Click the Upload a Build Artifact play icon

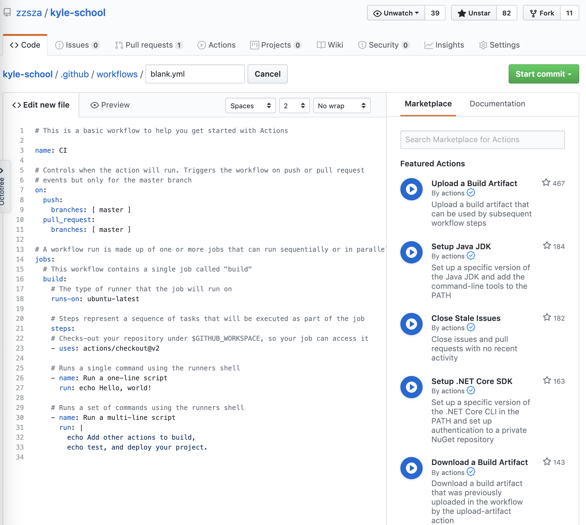411,189
